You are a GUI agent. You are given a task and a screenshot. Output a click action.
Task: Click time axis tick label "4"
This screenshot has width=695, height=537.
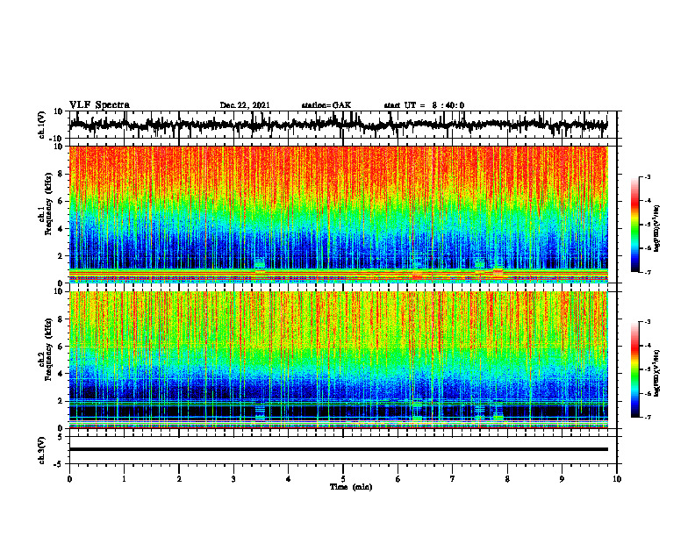[x=289, y=479]
